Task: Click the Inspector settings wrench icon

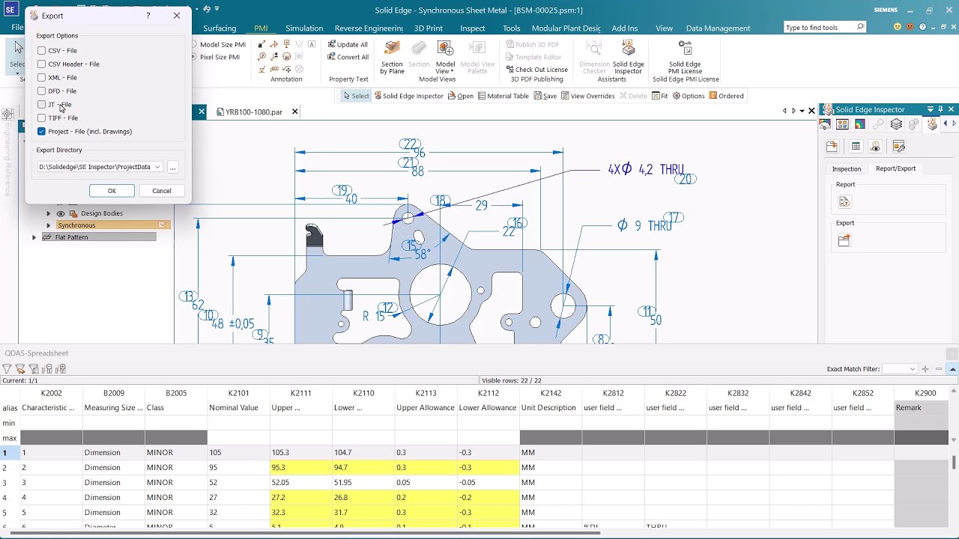Action: [x=899, y=147]
